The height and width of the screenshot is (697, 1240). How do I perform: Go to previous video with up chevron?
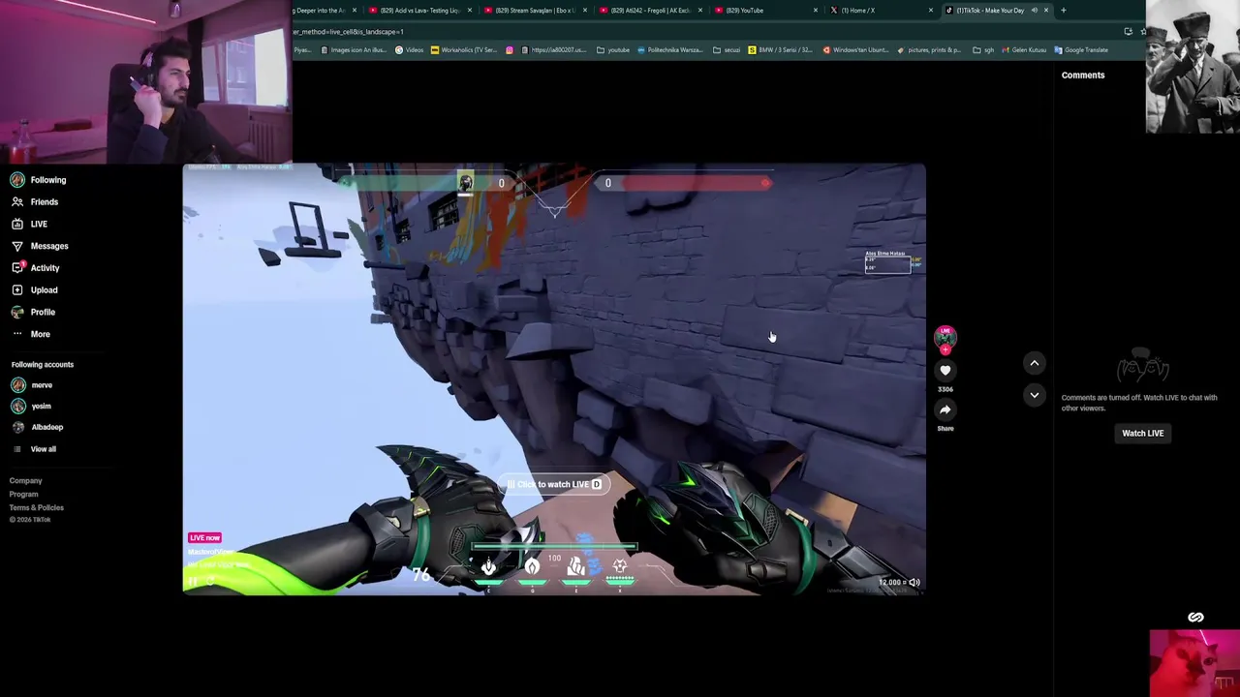(1035, 363)
